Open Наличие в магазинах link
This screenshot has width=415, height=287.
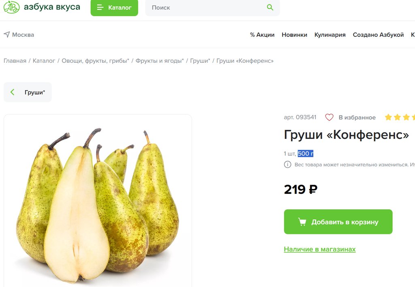point(320,249)
